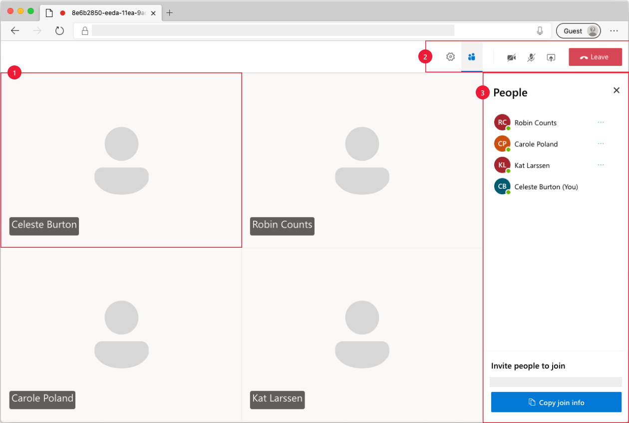Screen dimensions: 629x423
Task: Unmute your microphone
Action: [531, 57]
